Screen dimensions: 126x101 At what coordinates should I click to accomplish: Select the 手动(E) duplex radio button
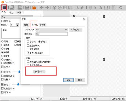[39, 42]
